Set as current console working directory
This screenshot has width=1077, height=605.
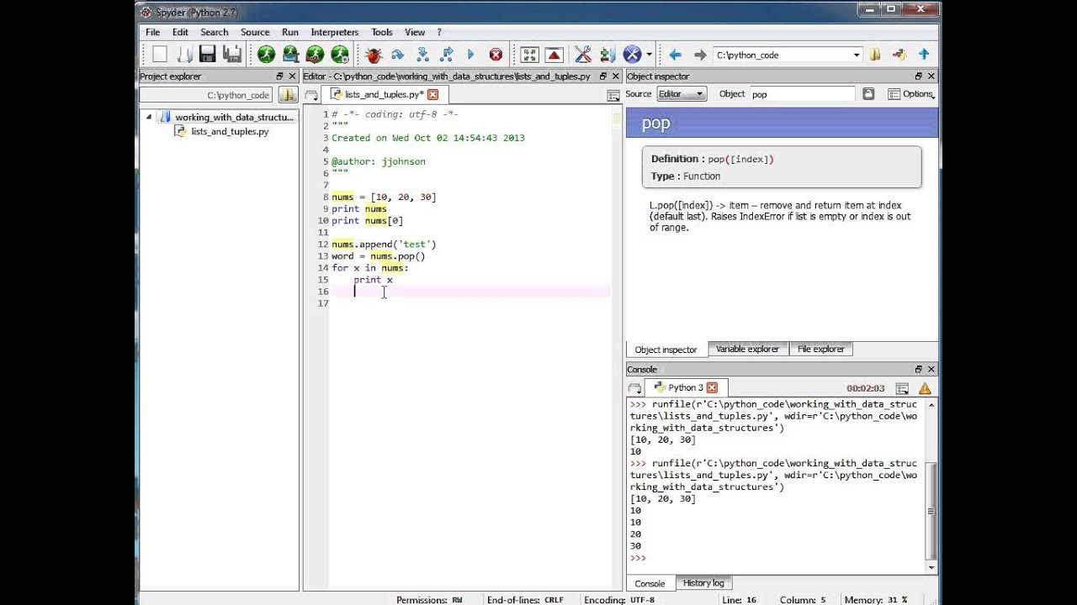click(899, 55)
